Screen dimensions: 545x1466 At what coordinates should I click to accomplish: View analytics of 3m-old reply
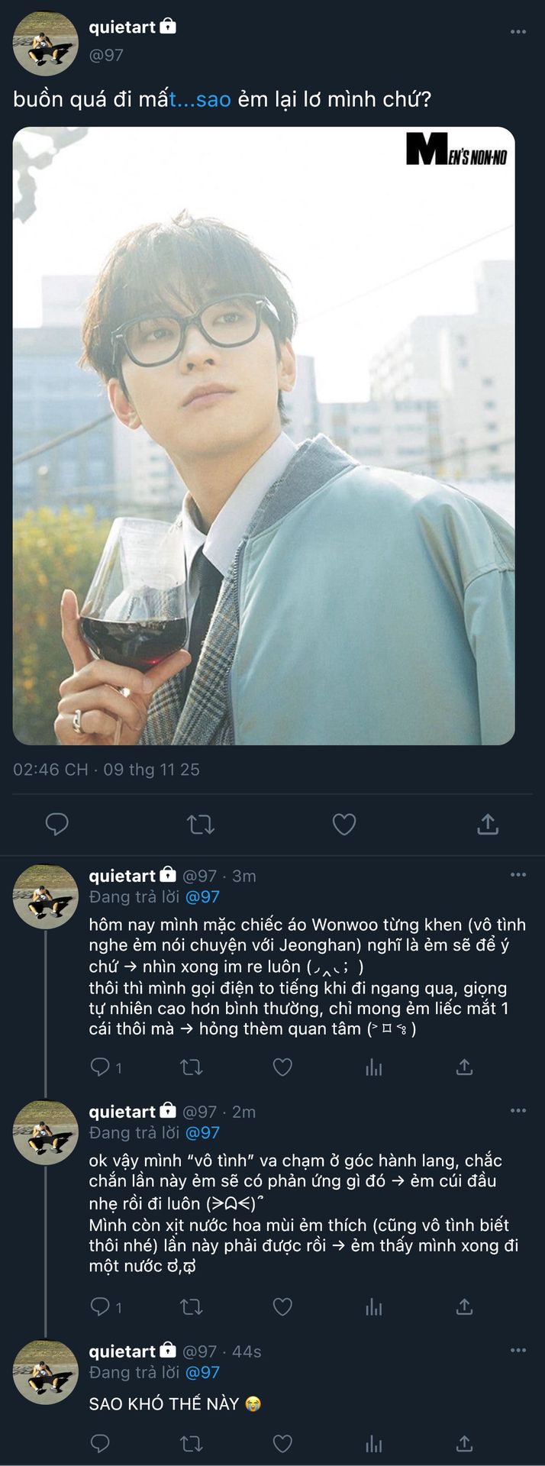click(x=373, y=1067)
